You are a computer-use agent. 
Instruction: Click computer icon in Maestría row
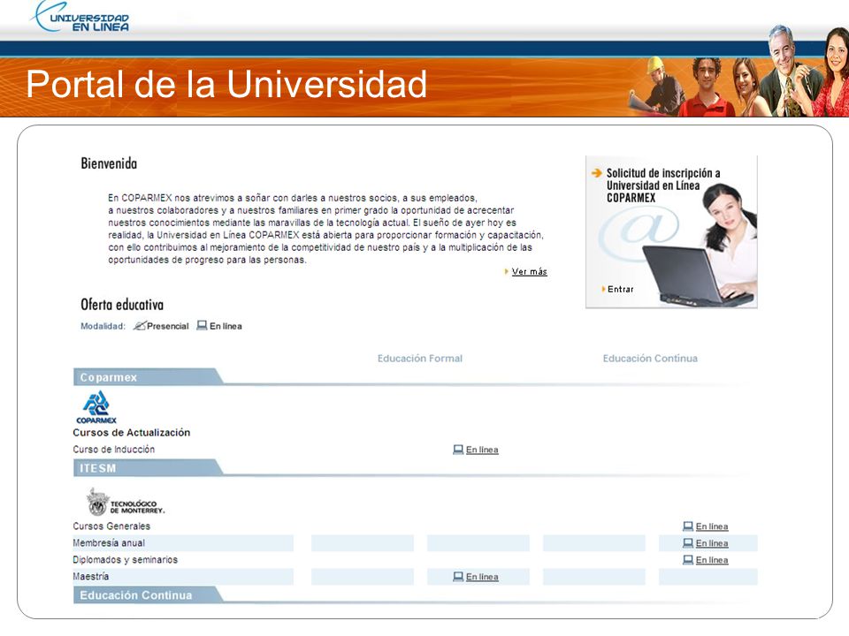tap(458, 577)
